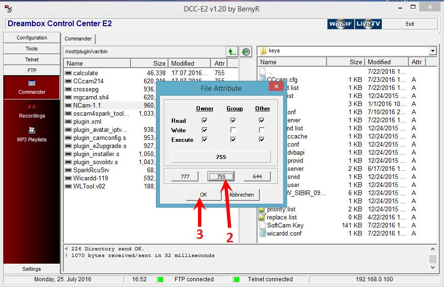Toggle the Other Execute checkbox
Viewport: 444px width, 287px height.
coord(262,139)
